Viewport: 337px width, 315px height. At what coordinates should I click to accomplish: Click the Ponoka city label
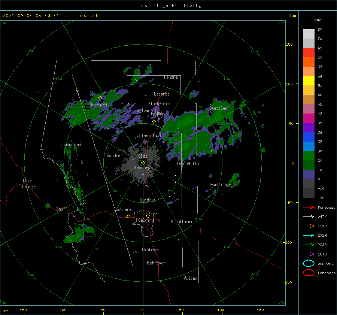coord(171,77)
